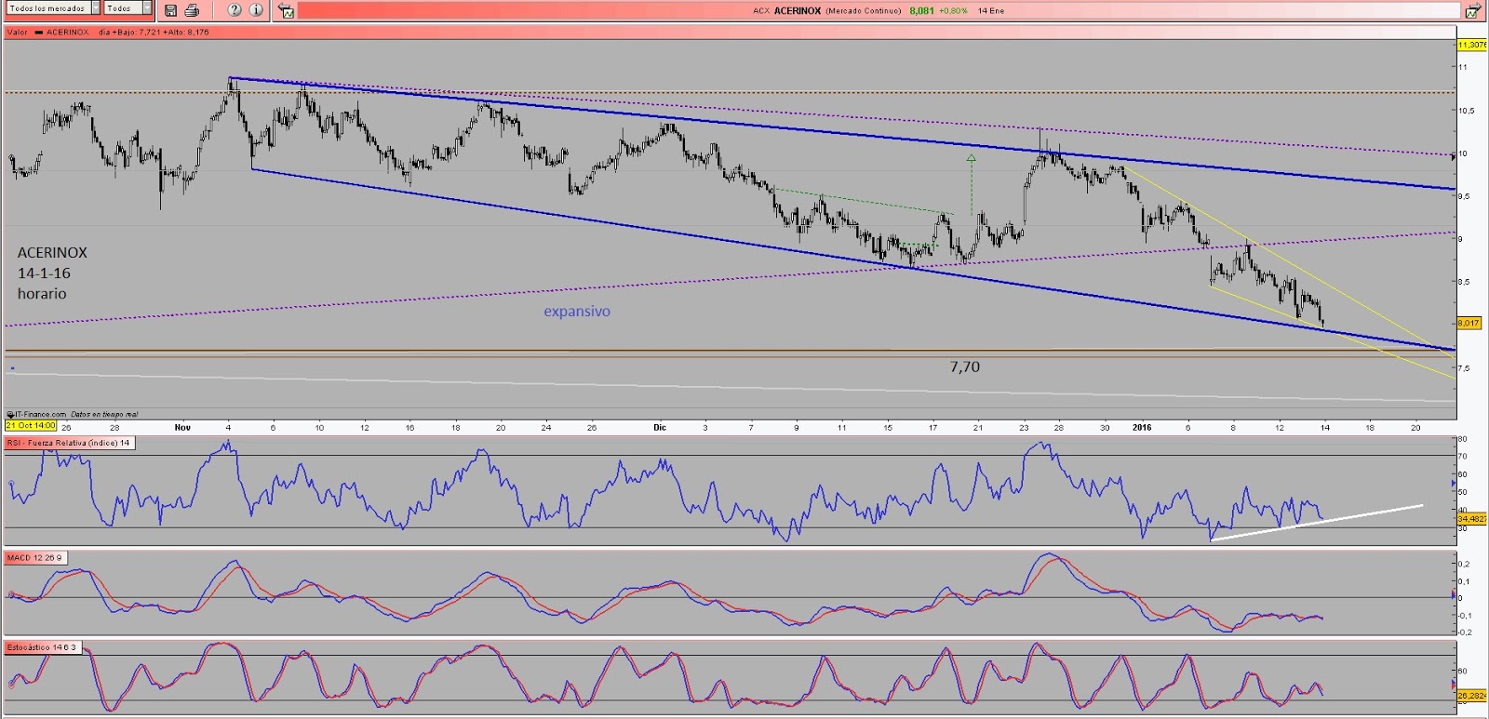Click the ACERINOX ticker title bar

[878, 11]
